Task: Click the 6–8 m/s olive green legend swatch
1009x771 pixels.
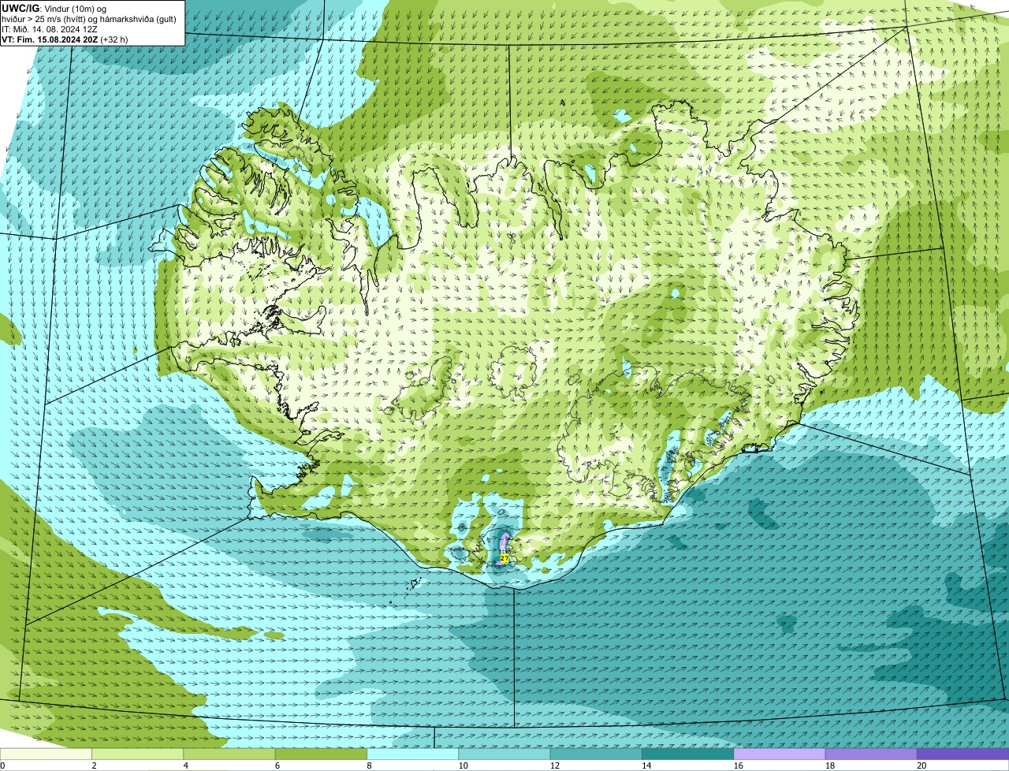Action: point(322,754)
